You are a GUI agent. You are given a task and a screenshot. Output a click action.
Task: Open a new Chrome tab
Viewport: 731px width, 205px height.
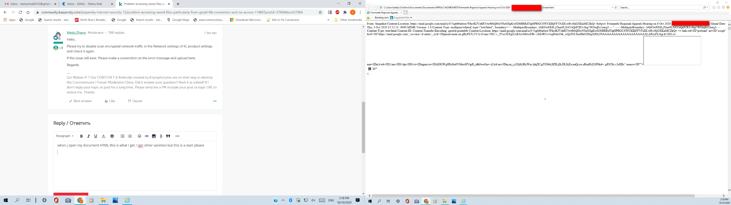178,4
